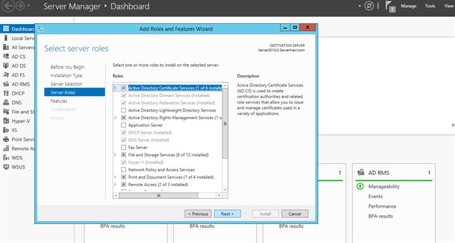Screen dimensions: 455x243
Task: Open the Print Services sidebar icon
Action: coord(6,139)
